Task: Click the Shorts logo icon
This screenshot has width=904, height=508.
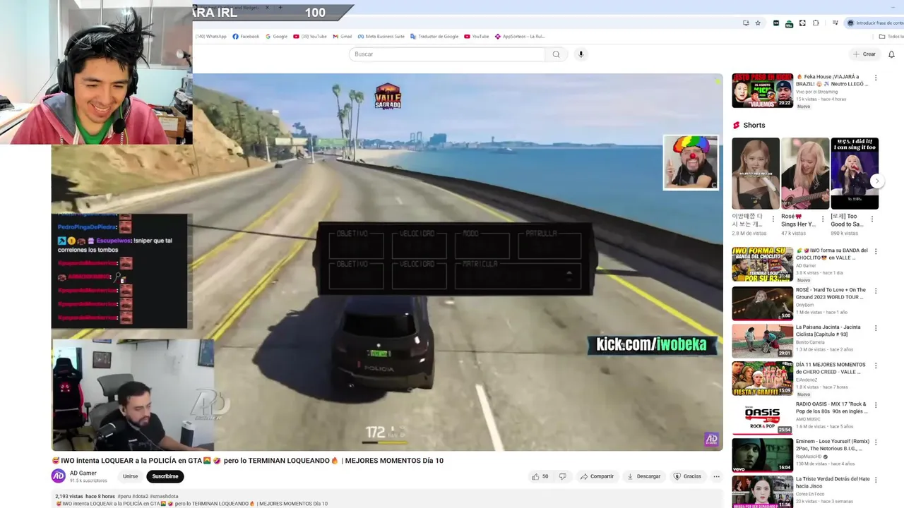Action: pos(736,125)
